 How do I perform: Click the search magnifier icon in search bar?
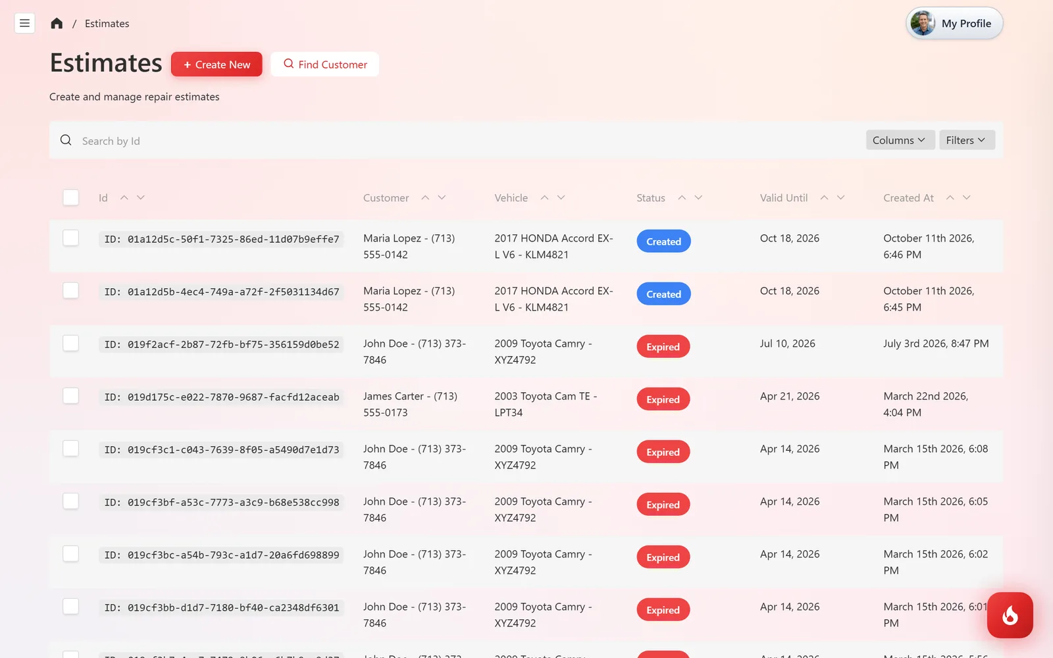[x=66, y=140]
